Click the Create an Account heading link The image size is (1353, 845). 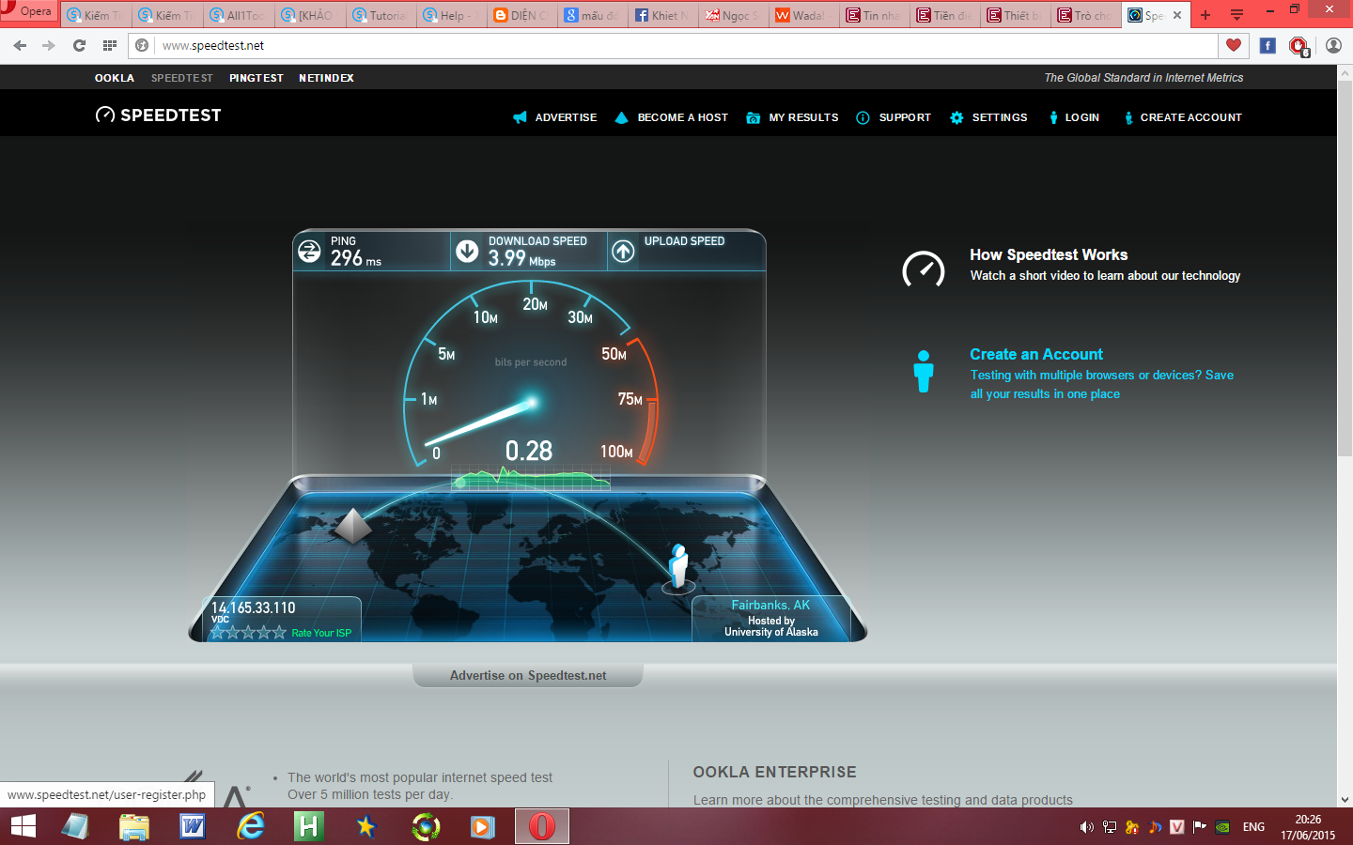point(1036,354)
